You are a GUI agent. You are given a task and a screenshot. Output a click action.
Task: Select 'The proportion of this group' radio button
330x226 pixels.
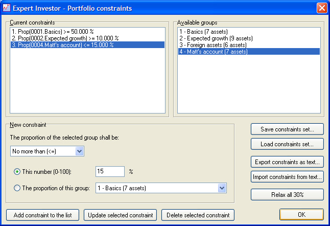point(17,188)
